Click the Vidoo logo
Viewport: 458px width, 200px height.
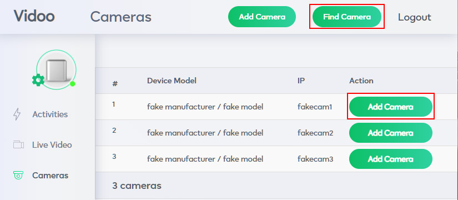34,16
